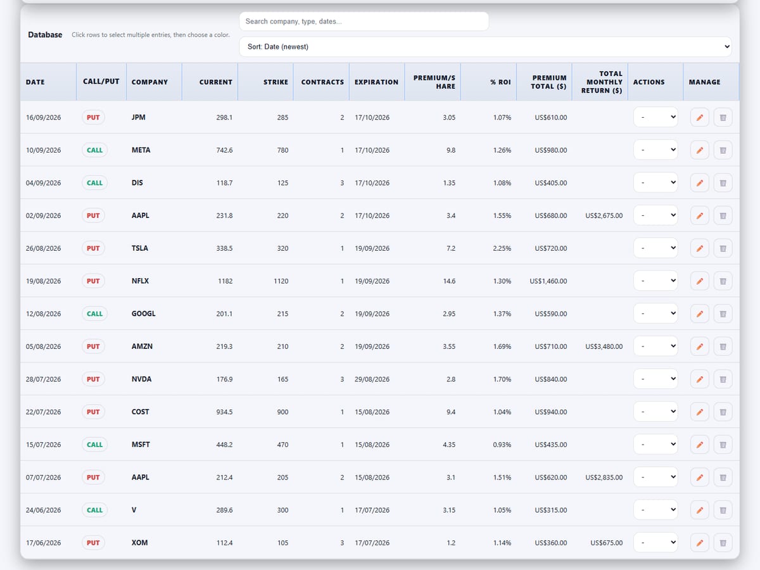This screenshot has height=570, width=760.
Task: Open the Actions dropdown for TSLA row
Action: (x=655, y=248)
